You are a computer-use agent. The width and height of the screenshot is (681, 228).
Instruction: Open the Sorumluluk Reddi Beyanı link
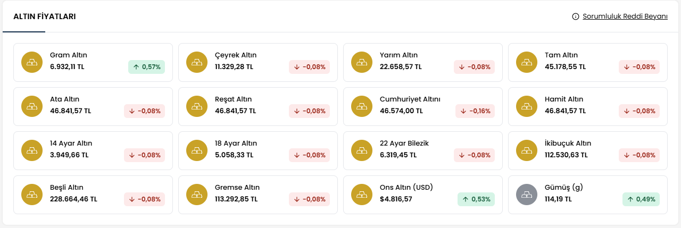(625, 16)
